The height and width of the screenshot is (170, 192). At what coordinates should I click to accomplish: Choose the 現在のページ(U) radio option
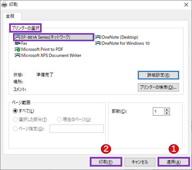click(59, 119)
